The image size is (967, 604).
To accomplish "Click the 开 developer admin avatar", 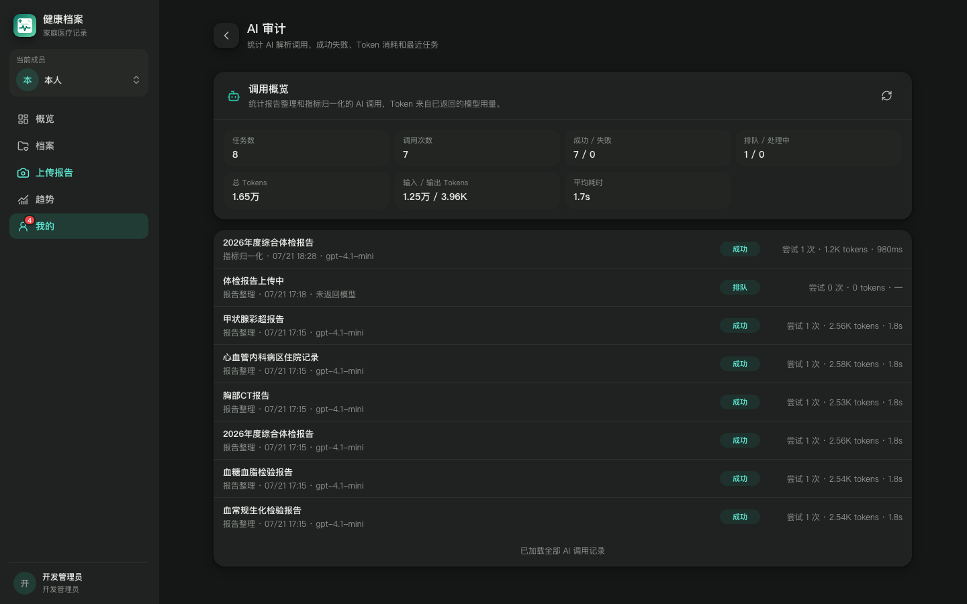I will click(x=25, y=583).
